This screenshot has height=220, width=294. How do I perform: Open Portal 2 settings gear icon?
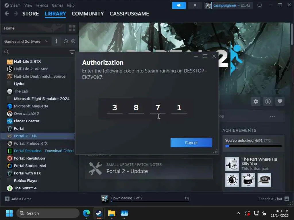click(256, 101)
